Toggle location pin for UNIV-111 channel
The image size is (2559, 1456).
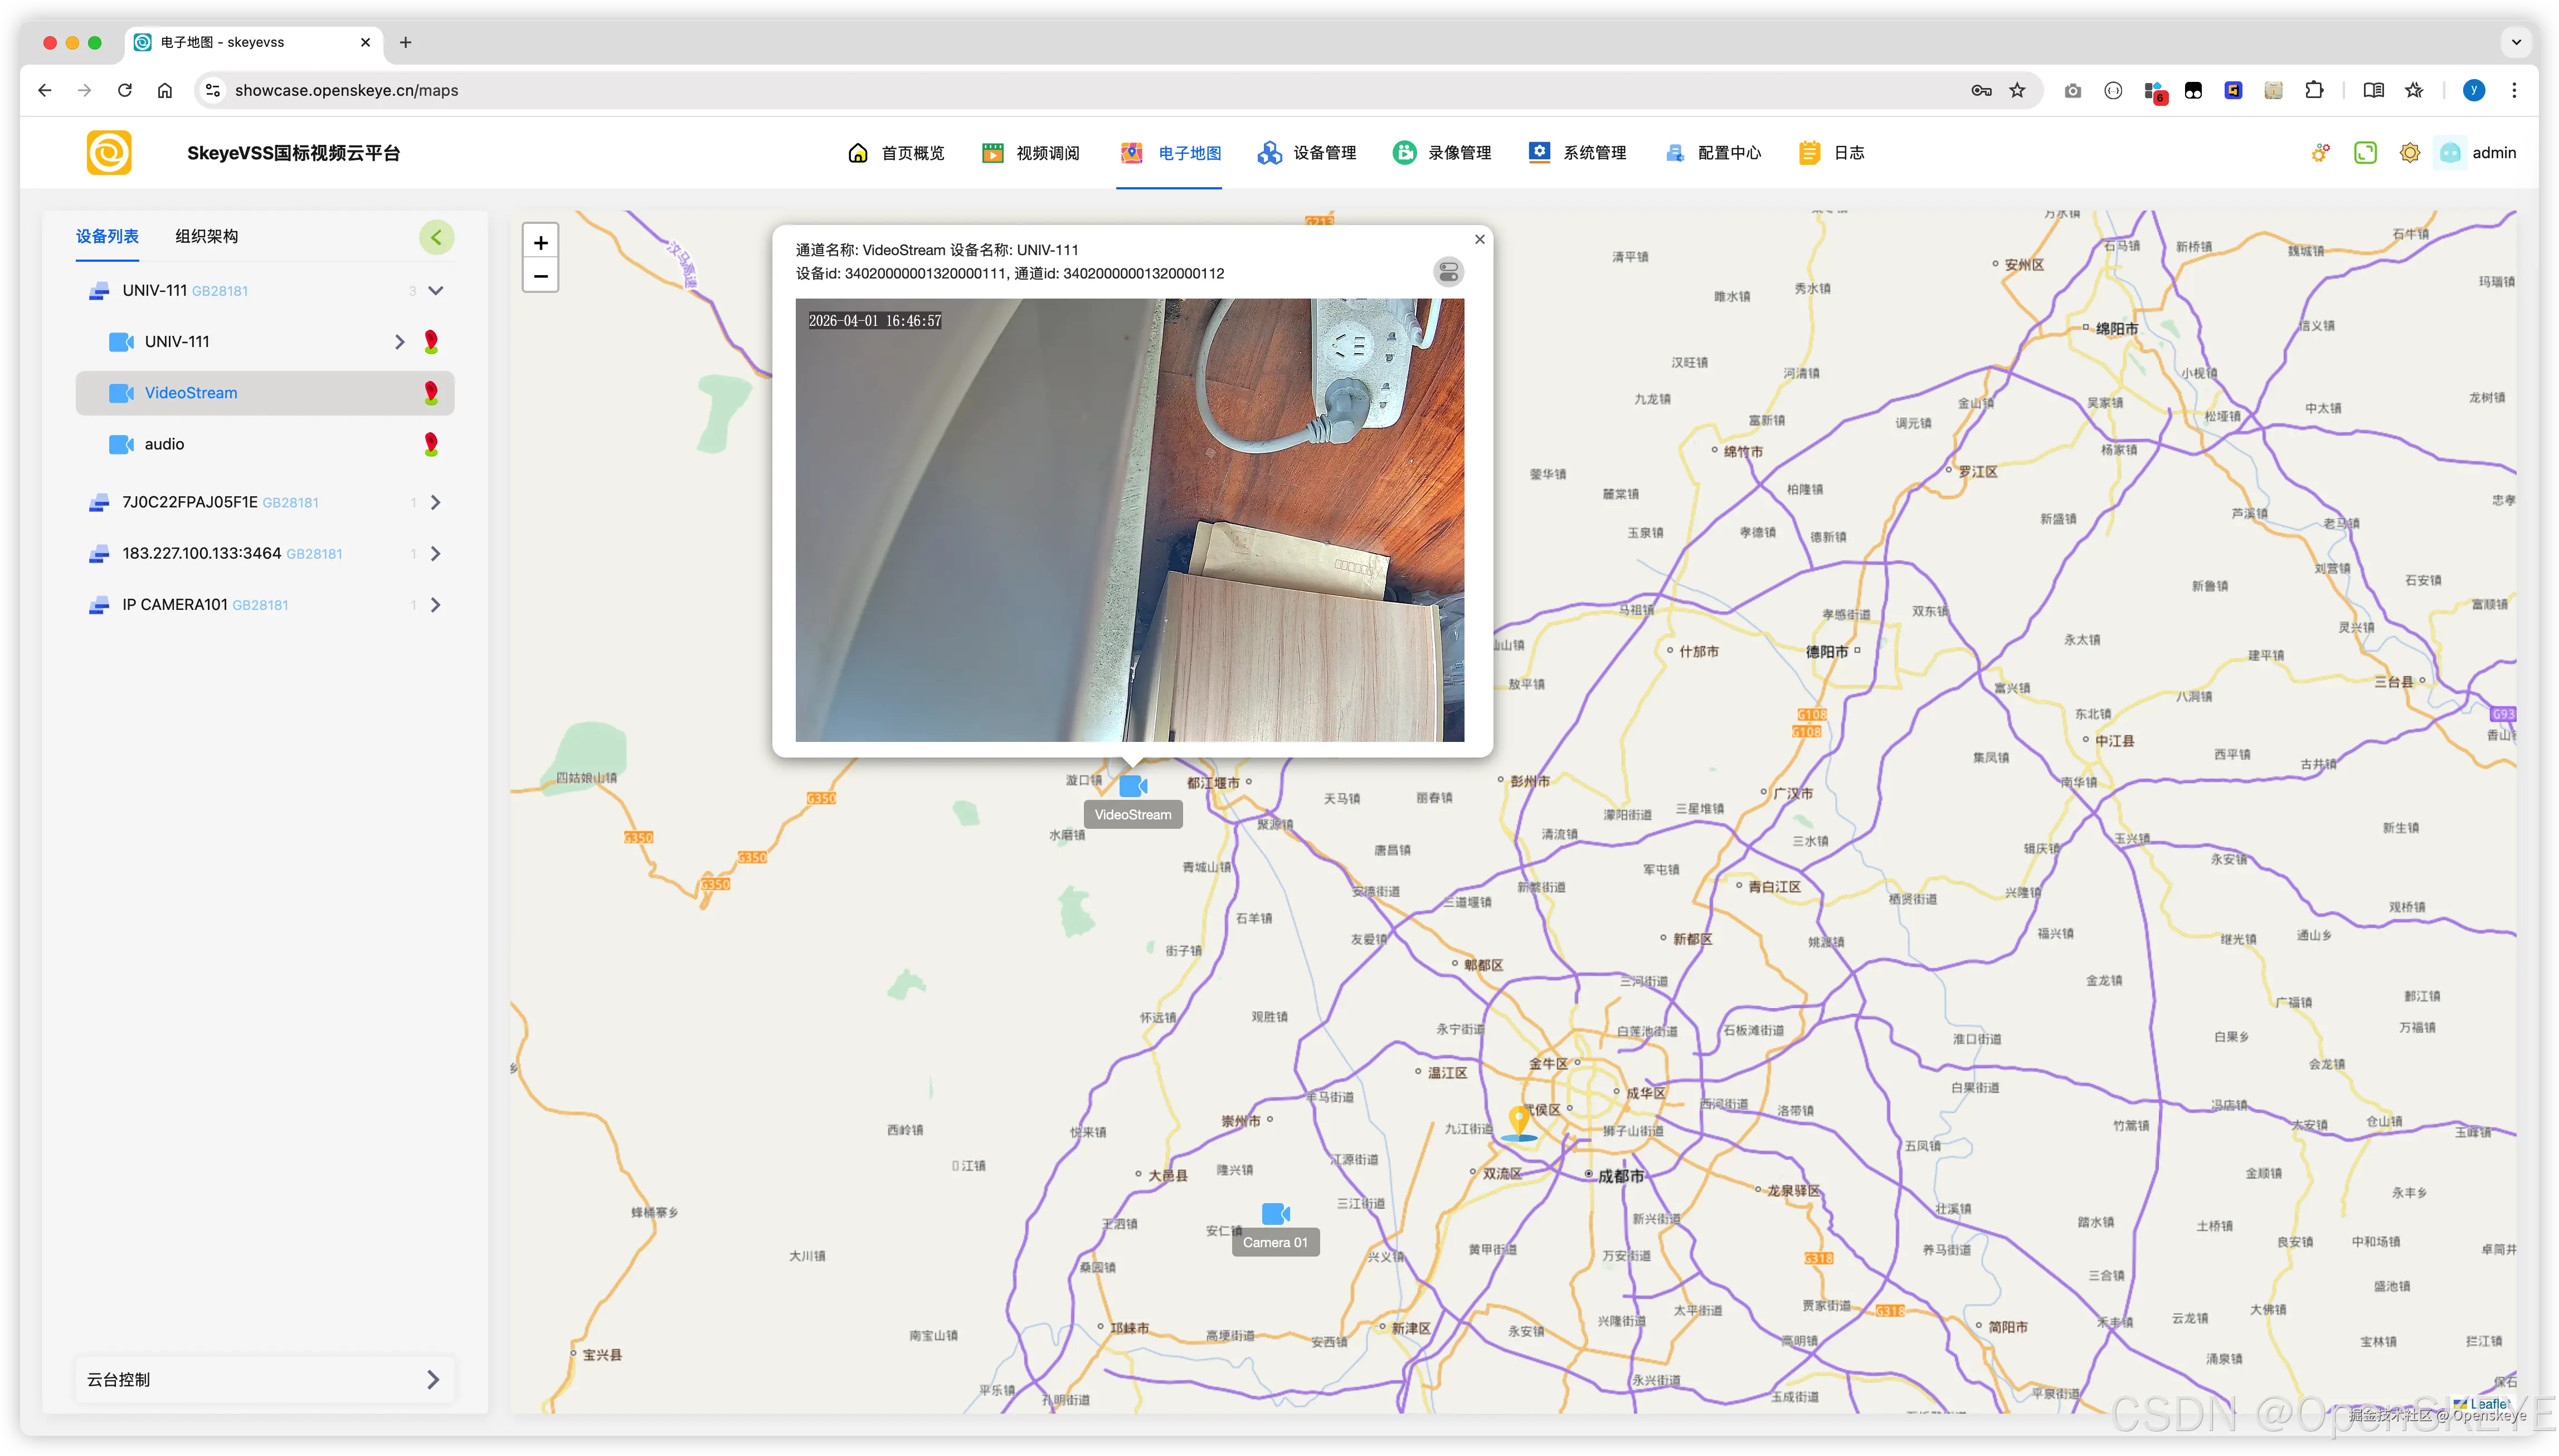click(431, 342)
